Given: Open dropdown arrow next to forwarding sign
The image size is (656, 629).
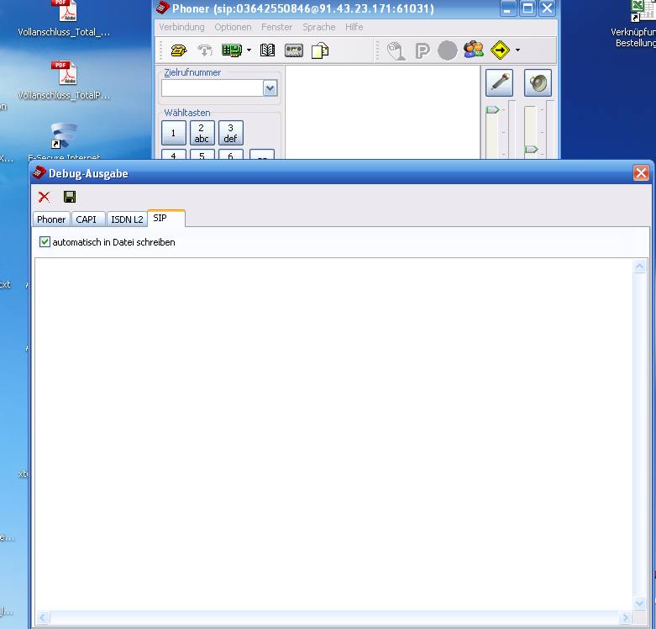Looking at the screenshot, I should tap(517, 50).
